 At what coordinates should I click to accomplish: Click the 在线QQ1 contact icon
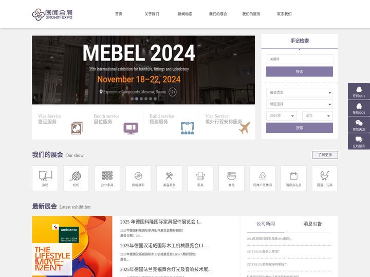pos(359,91)
